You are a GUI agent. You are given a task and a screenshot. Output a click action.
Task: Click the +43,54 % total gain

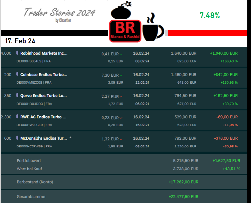[x=231, y=169]
